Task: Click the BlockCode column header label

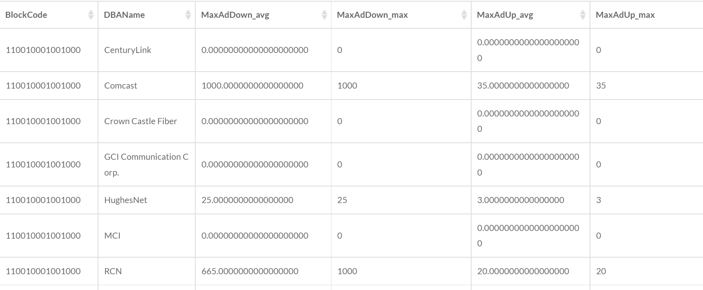Action: tap(26, 15)
